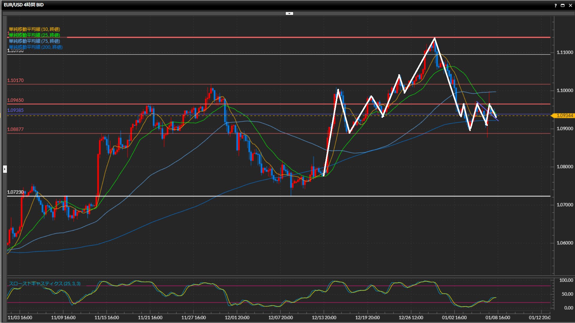Click the EUR/USD 4時間 BID title
Screen dimensions: 575x323
tap(24, 5)
